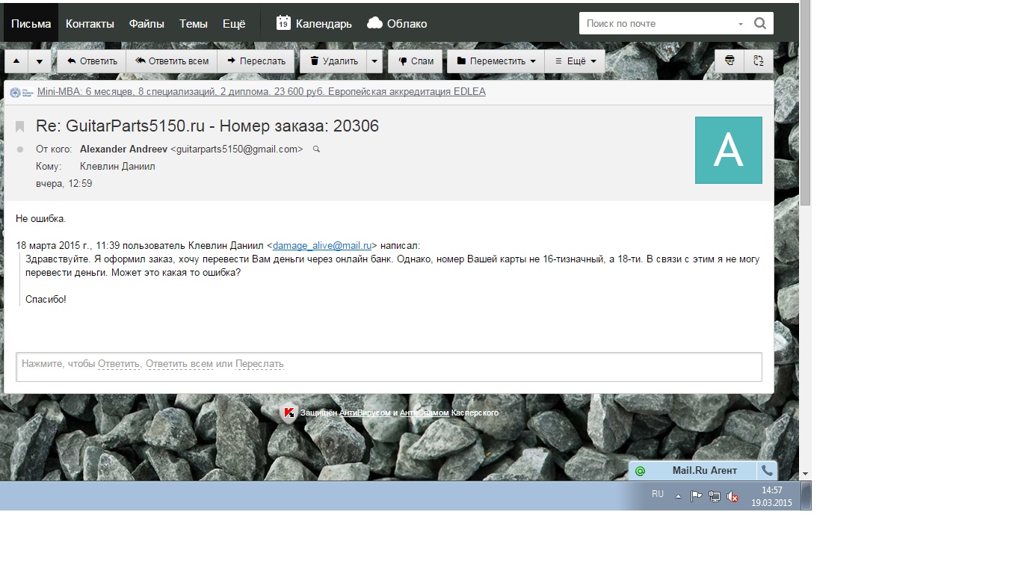Open the АнтиСпамом link
Viewport: 1021px width, 574px height.
[x=425, y=413]
